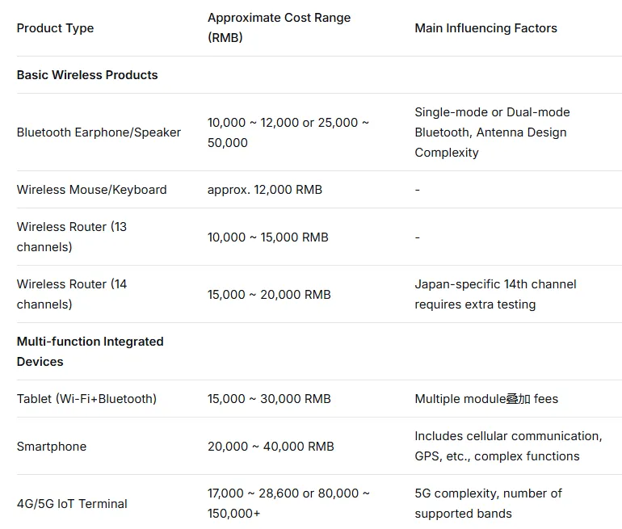Click the 4G/5G IoT Terminal cell

72,504
